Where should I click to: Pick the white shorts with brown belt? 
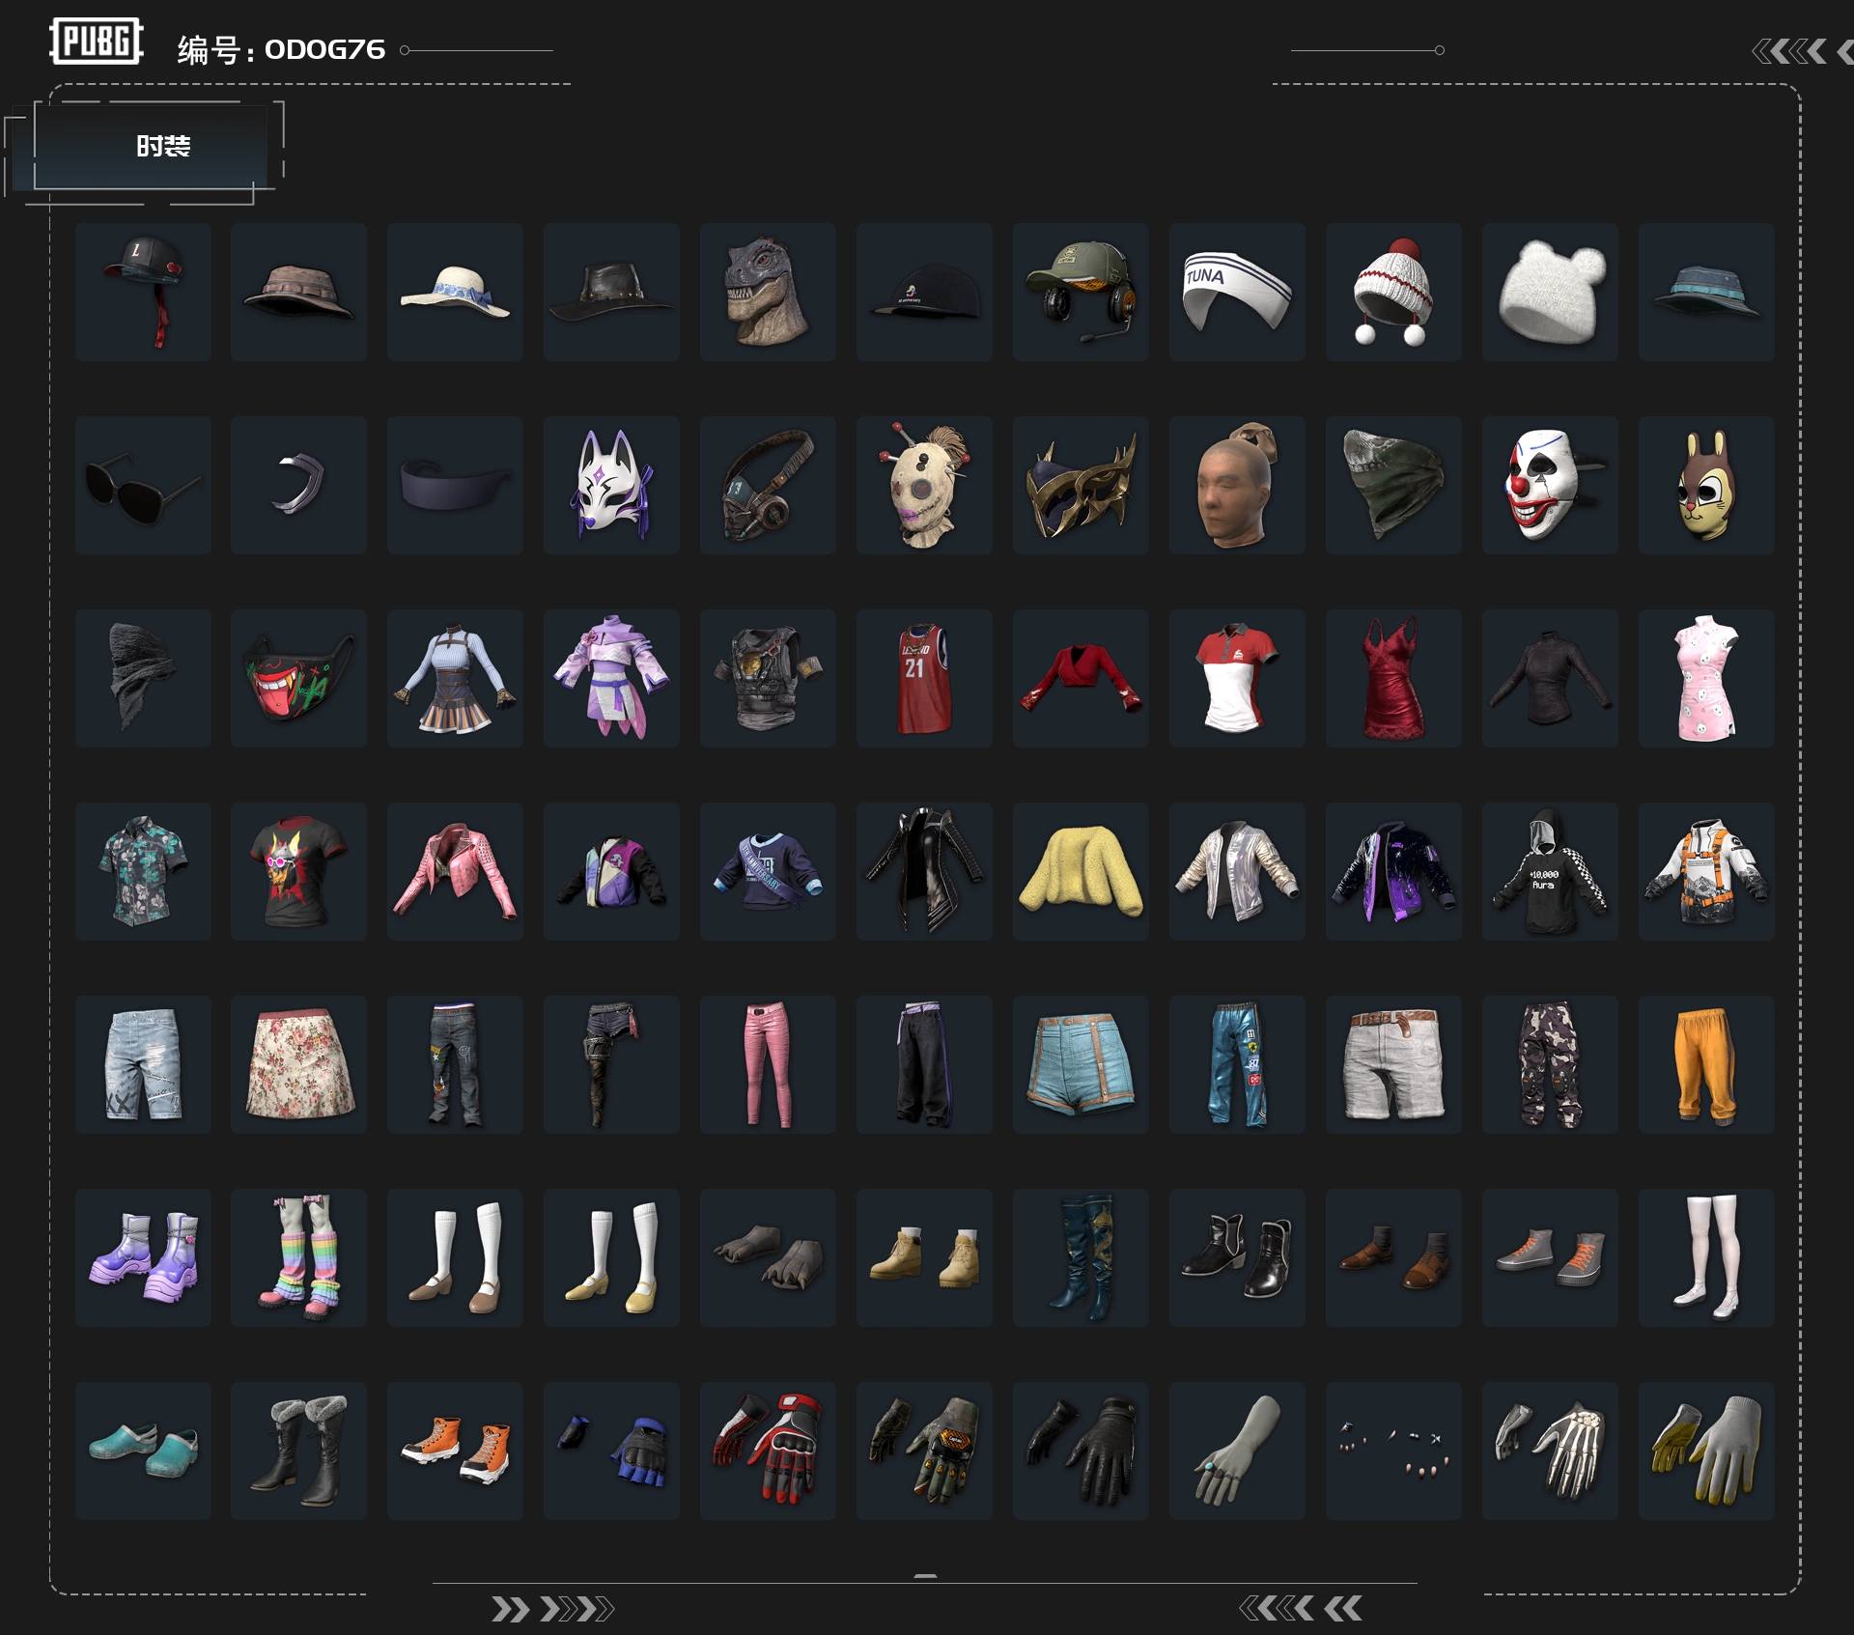coord(1393,1064)
